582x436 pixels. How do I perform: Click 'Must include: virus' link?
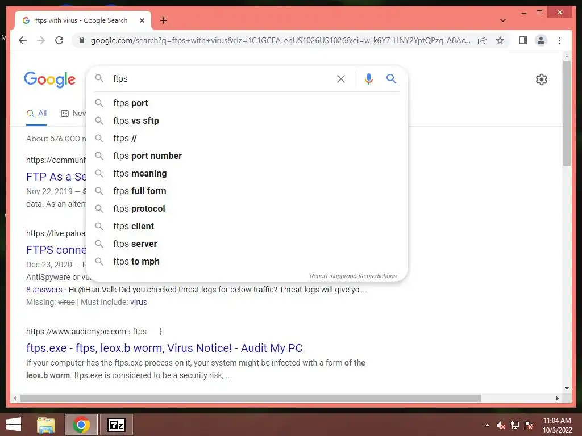(139, 302)
